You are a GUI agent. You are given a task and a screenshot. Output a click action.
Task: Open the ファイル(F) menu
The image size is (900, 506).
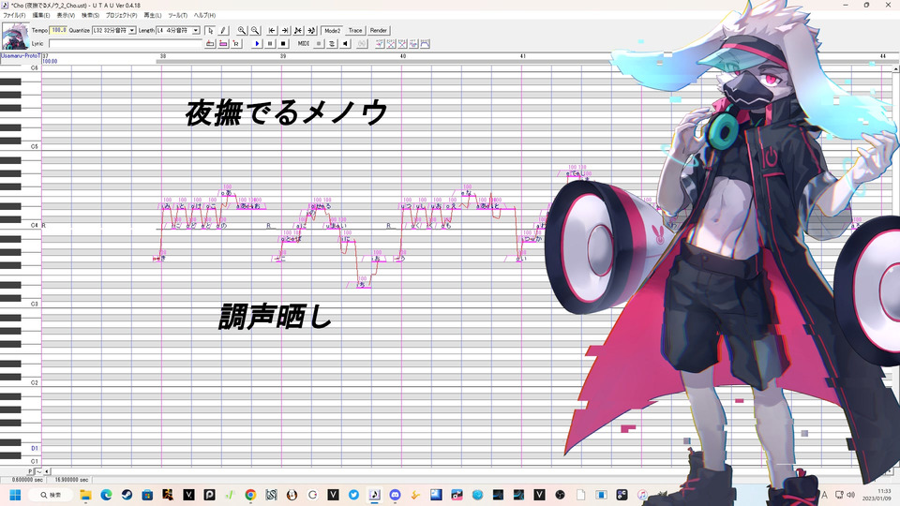coord(14,16)
